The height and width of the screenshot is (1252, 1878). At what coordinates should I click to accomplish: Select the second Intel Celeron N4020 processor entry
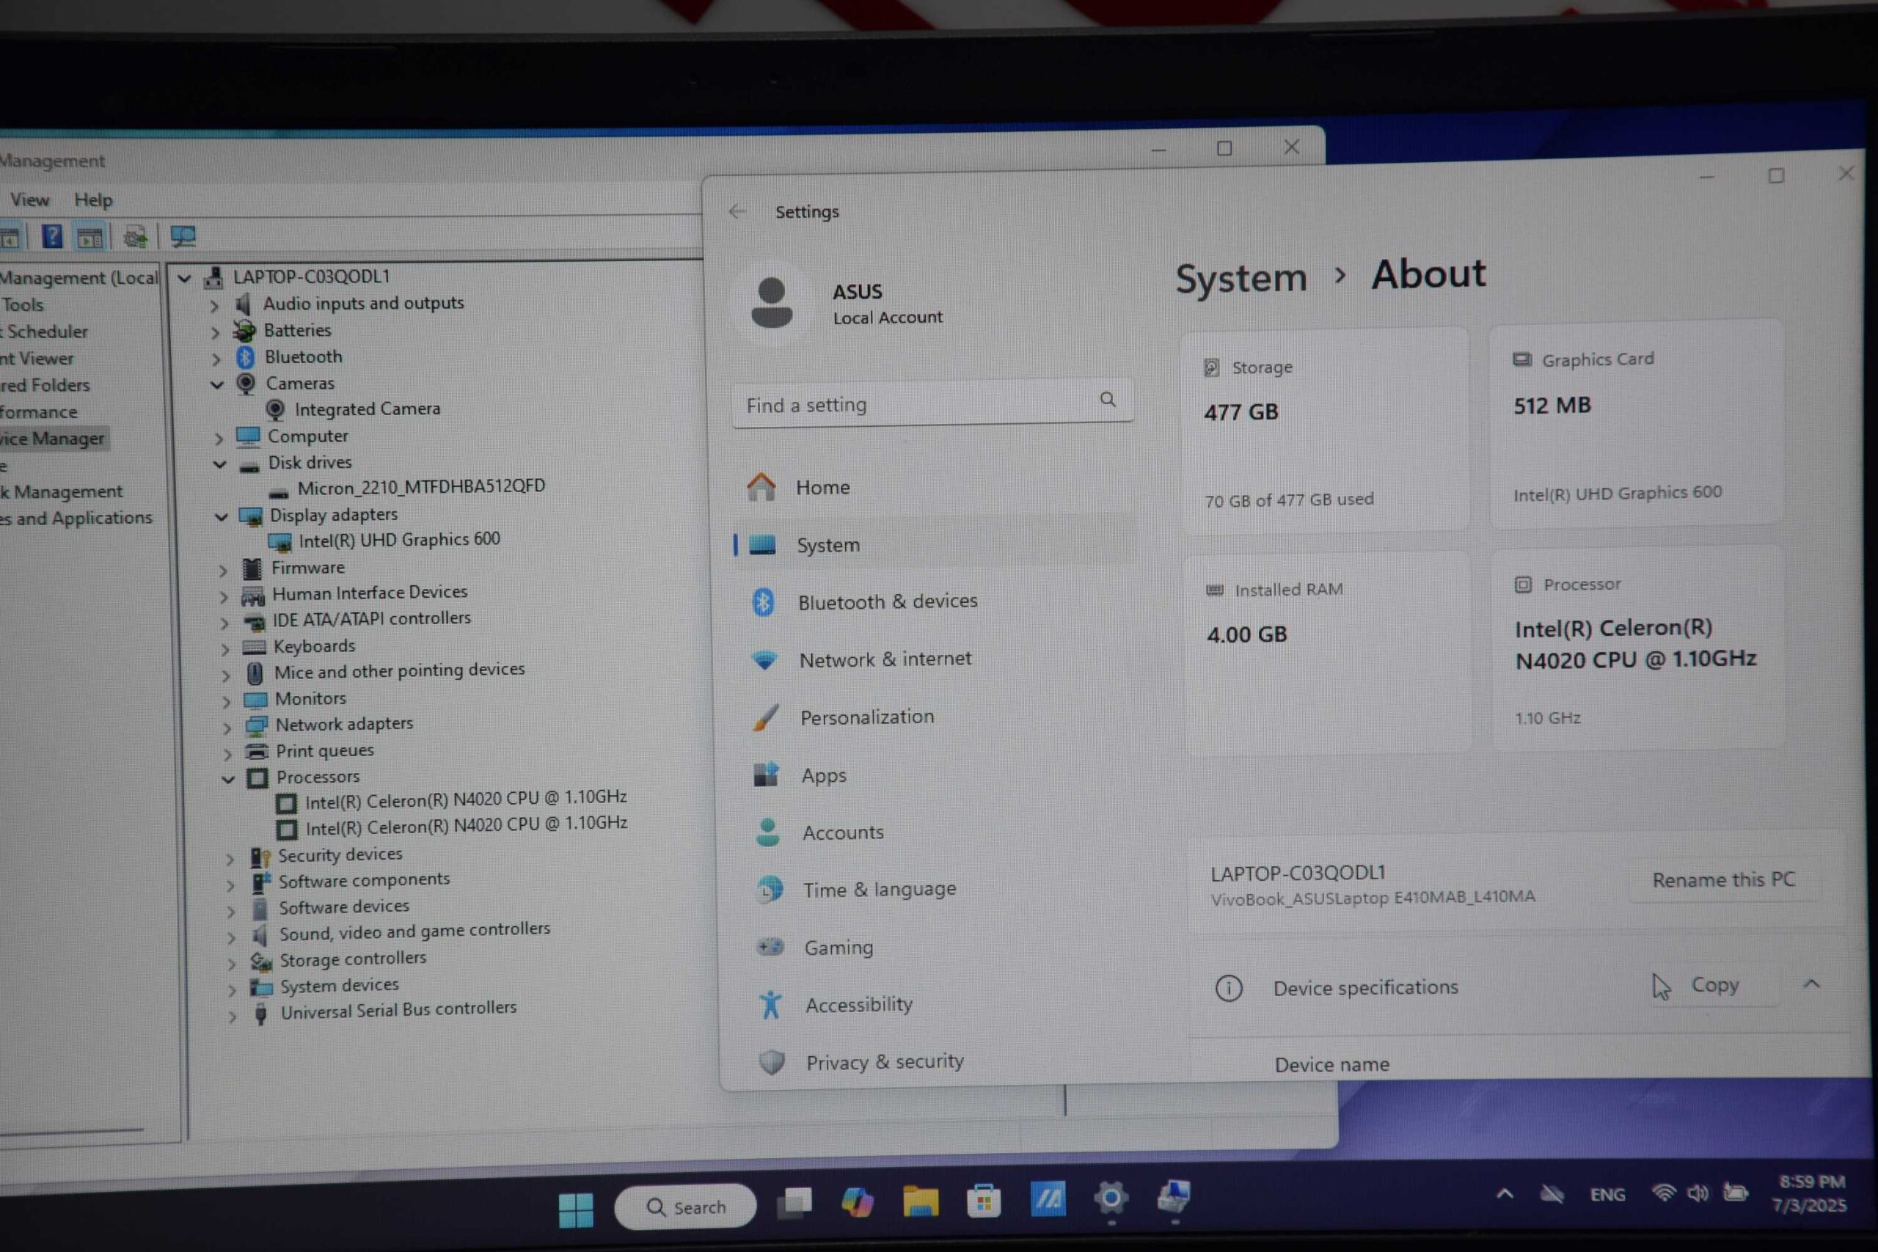pyautogui.click(x=467, y=825)
